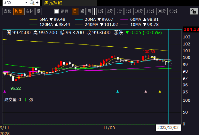Choose the 10分 interval
Viewport: 199px width, 135px height.
[x=139, y=11]
